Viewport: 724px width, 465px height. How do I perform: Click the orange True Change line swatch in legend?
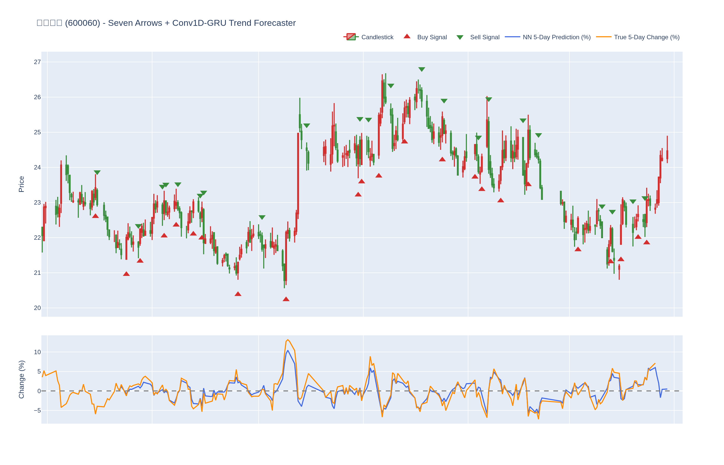[604, 37]
